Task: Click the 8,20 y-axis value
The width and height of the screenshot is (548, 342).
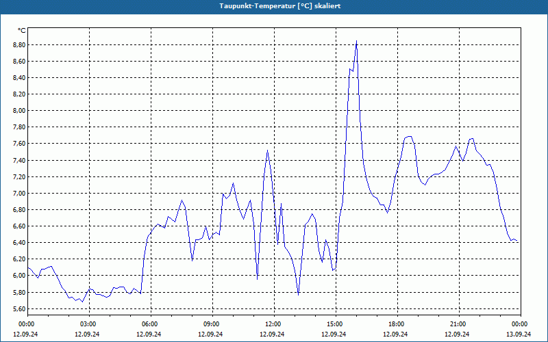Action: (x=19, y=94)
